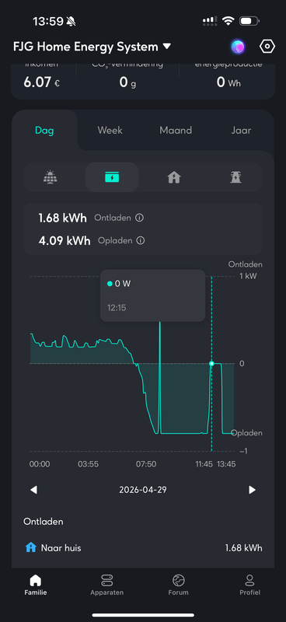The width and height of the screenshot is (286, 622).
Task: Open the Profiel tab in bottom bar
Action: (x=250, y=585)
